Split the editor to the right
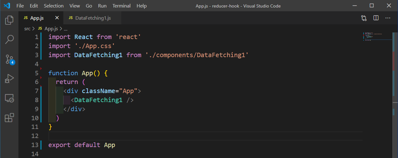398x158 pixels. (x=376, y=18)
